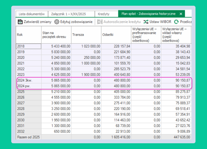Image resolution: width=207 pixels, height=149 pixels.
Task: Click the Rok column header
Action: (29, 35)
